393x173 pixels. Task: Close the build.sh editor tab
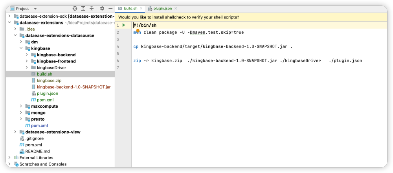tap(141, 9)
